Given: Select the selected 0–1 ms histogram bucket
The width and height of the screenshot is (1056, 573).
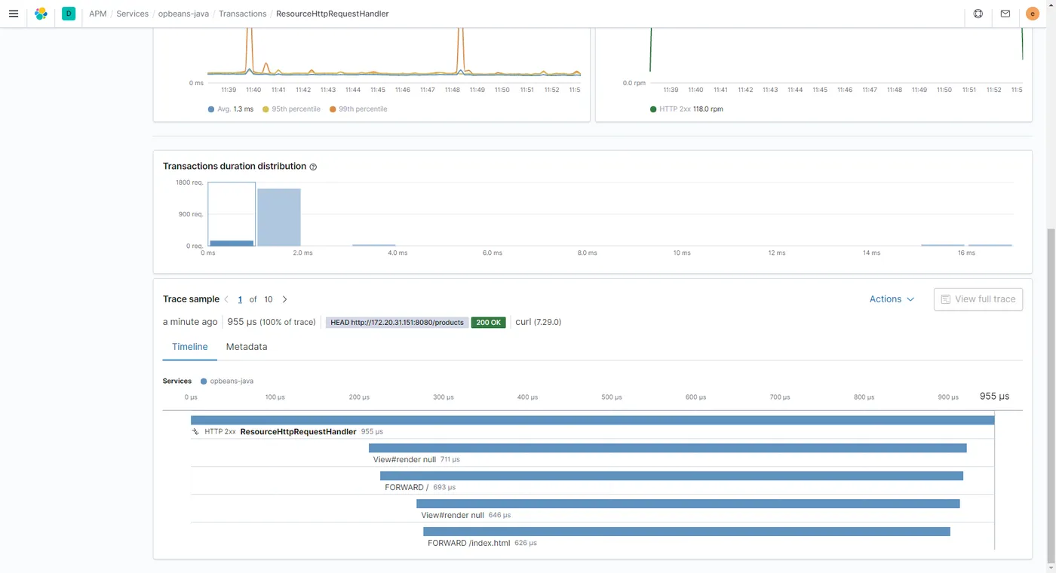Looking at the screenshot, I should [232, 214].
